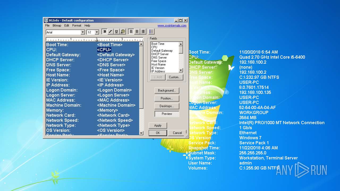Click the IE Version: label in editor

pyautogui.click(x=57, y=80)
